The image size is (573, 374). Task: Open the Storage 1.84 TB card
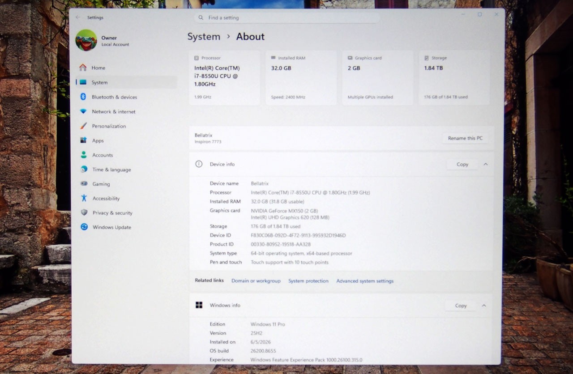(x=454, y=78)
